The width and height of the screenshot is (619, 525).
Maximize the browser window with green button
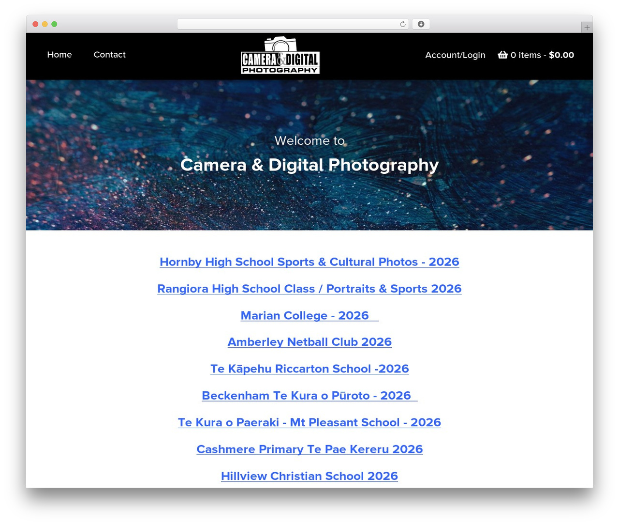[x=54, y=24]
